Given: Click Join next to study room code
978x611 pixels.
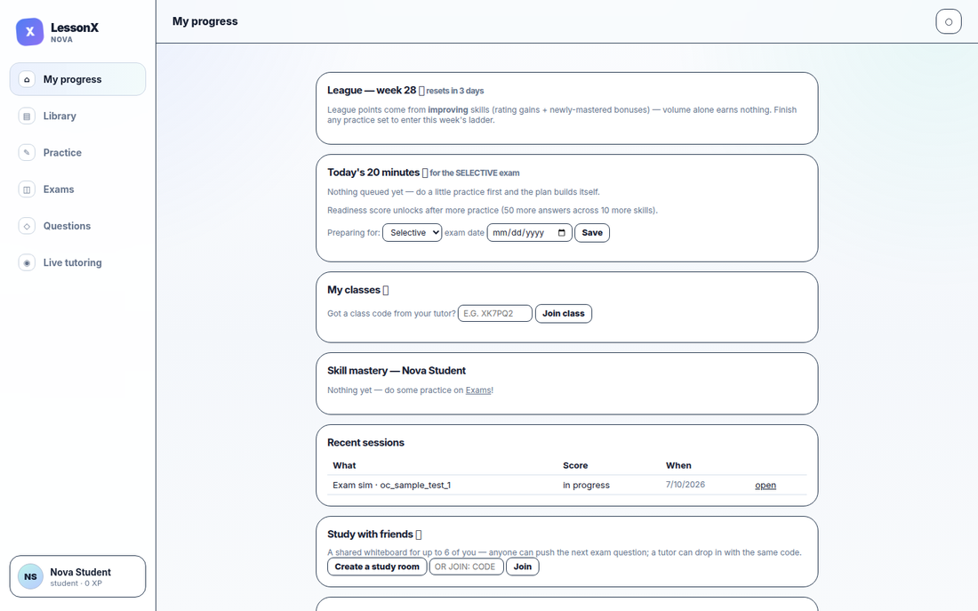Looking at the screenshot, I should point(522,567).
